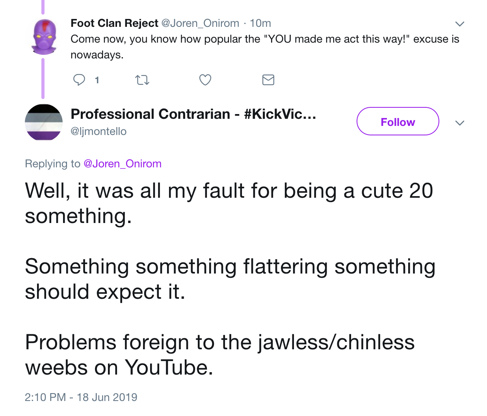
Task: Click the @Joren_Onirom handle in the tweet header
Action: coord(200,23)
